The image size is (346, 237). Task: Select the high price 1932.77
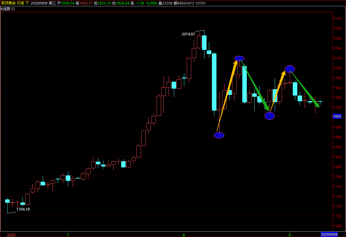pyautogui.click(x=86, y=3)
